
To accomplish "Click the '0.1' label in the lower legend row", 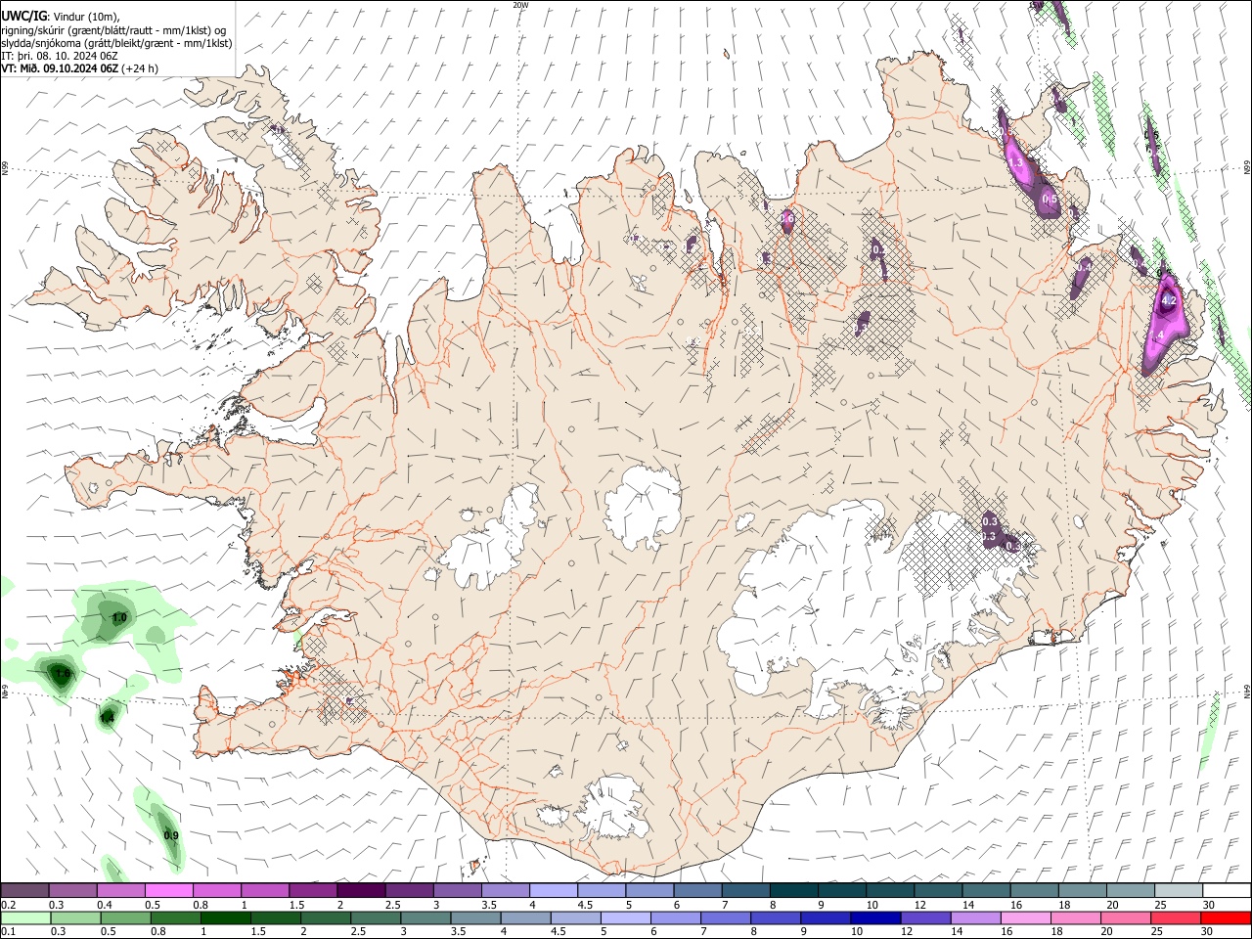I will [x=9, y=932].
